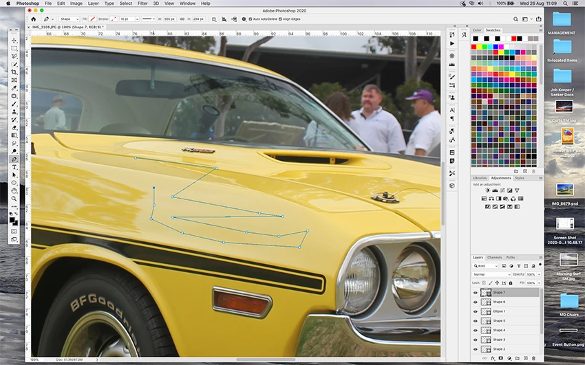The height and width of the screenshot is (365, 585).
Task: Open the Layers panel flyout menu
Action: pyautogui.click(x=540, y=257)
